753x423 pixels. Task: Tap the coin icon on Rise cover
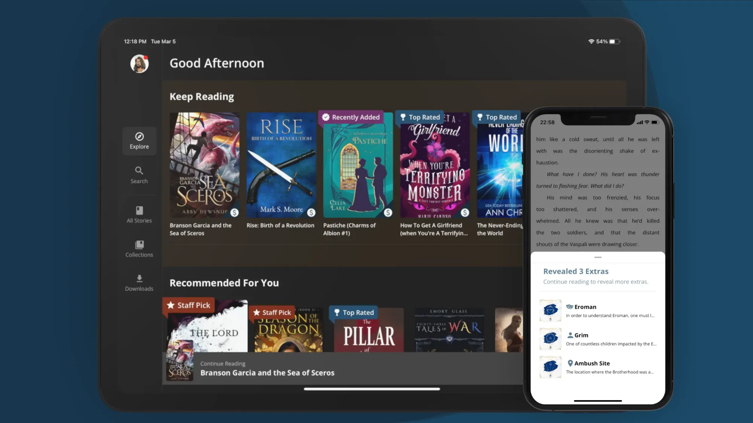(311, 212)
